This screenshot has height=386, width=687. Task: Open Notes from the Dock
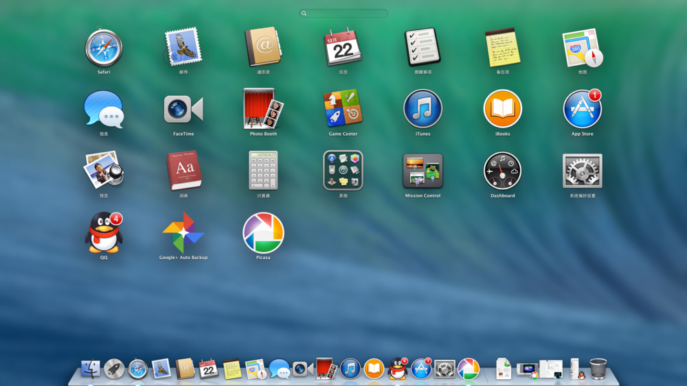tap(232, 369)
